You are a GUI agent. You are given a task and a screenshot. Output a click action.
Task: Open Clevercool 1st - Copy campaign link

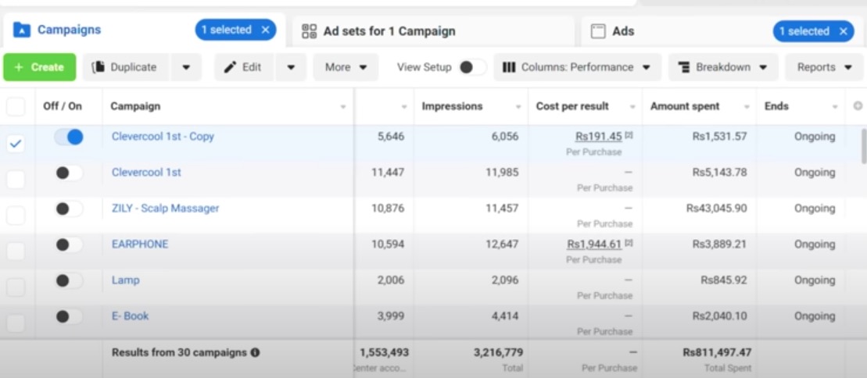(x=163, y=136)
